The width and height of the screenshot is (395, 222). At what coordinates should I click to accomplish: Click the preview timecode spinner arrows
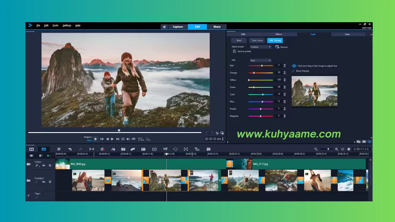[223, 139]
